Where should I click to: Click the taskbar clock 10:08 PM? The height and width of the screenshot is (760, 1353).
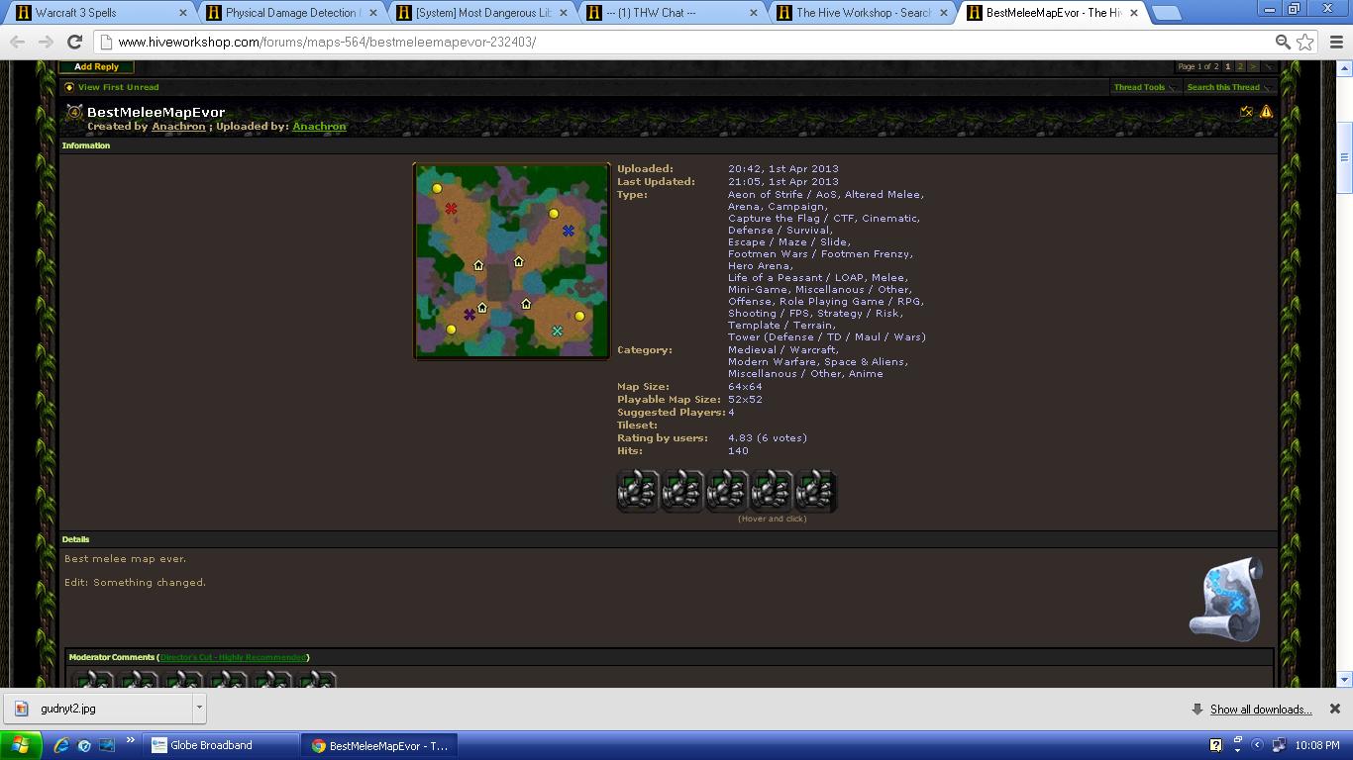click(1317, 745)
